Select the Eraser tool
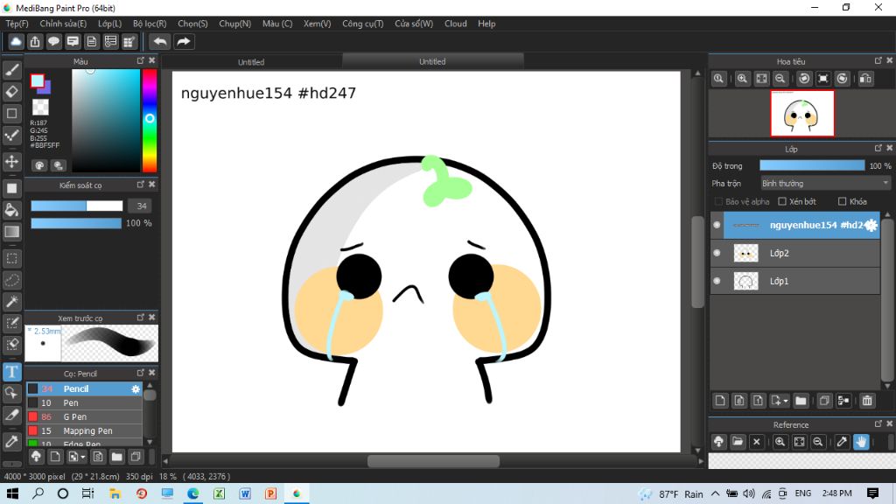 pos(12,91)
